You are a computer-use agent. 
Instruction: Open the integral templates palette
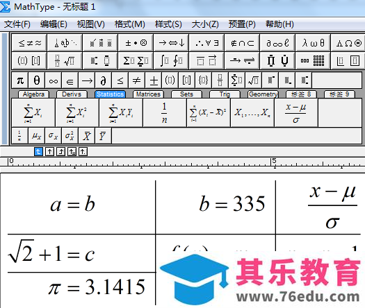point(171,60)
